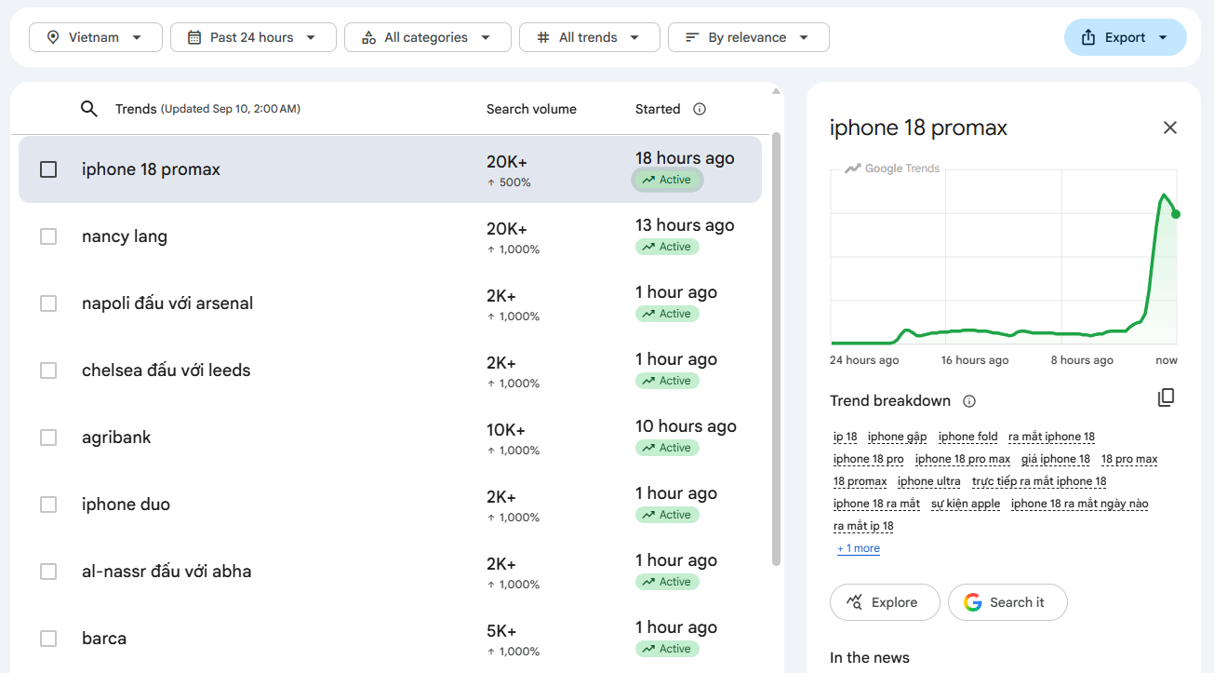1214x673 pixels.
Task: Click the trends list vertical scrollbar
Action: tap(777, 349)
